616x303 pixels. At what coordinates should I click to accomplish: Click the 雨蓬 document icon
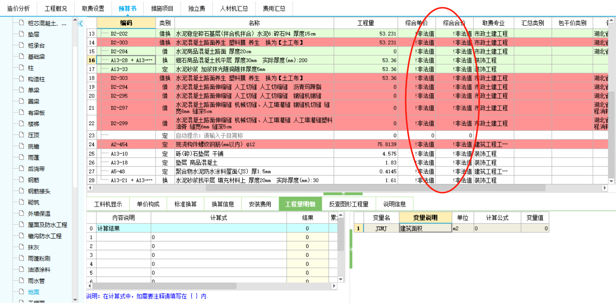click(22, 157)
